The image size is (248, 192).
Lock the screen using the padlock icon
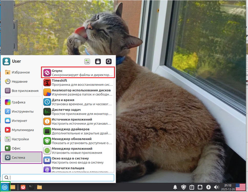[x=98, y=61]
